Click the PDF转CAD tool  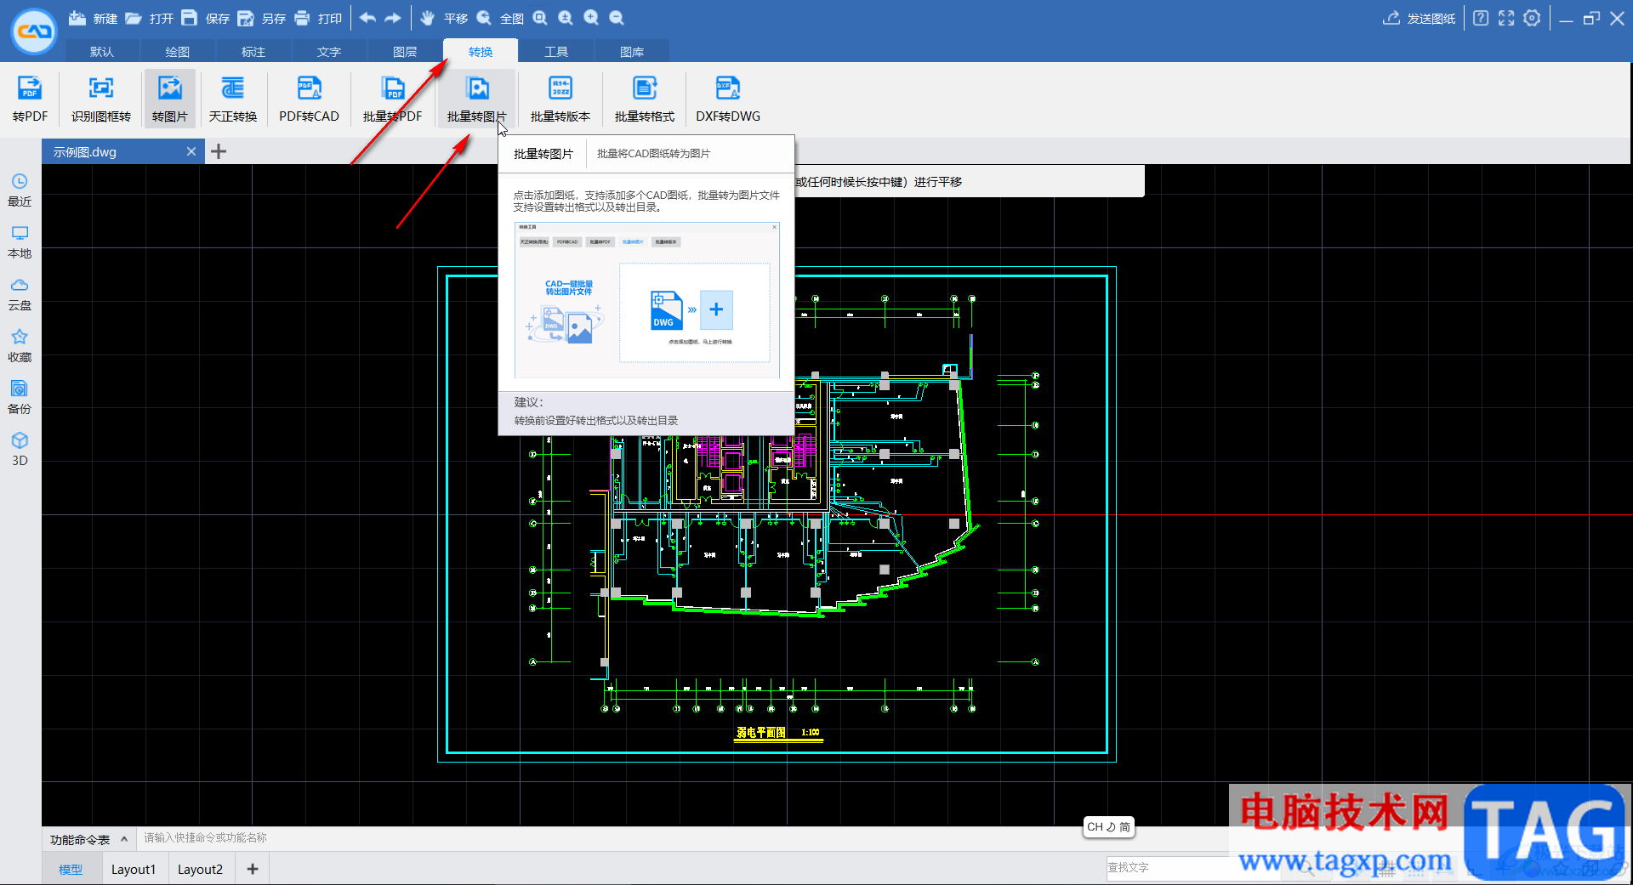pyautogui.click(x=309, y=99)
